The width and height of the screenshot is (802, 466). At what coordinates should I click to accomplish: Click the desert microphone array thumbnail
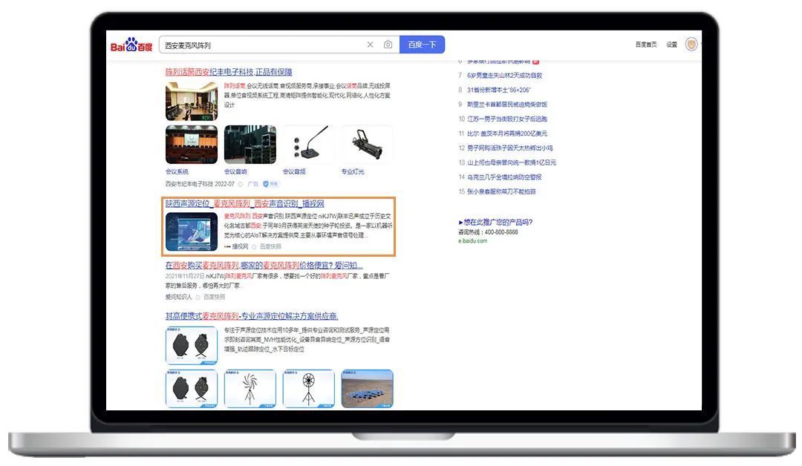tap(367, 388)
